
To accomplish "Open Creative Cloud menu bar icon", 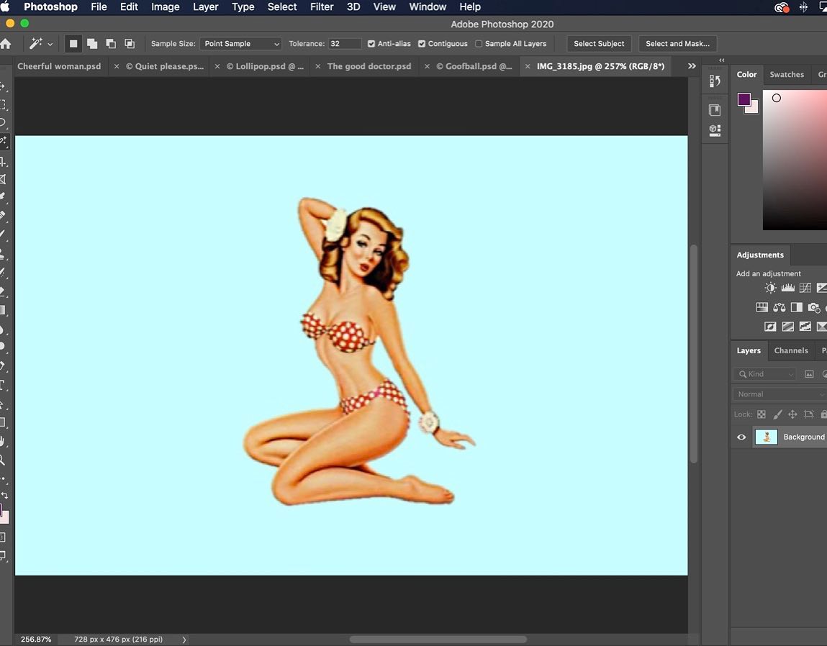I will point(781,7).
